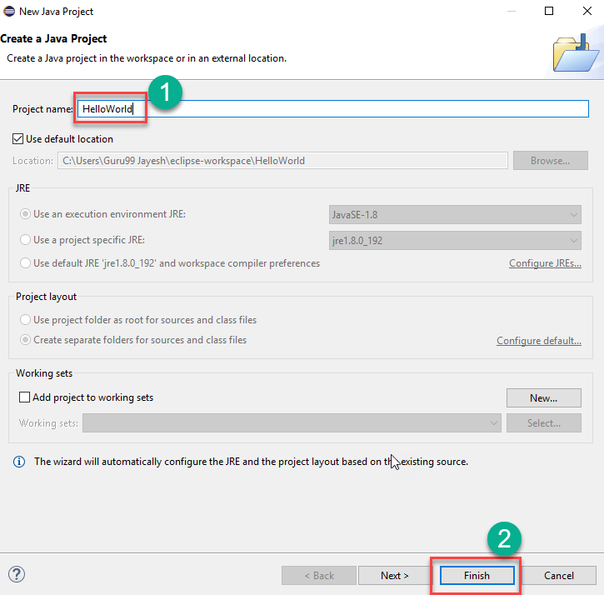Uncheck Use default location checkbox
604x595 pixels.
[x=18, y=139]
